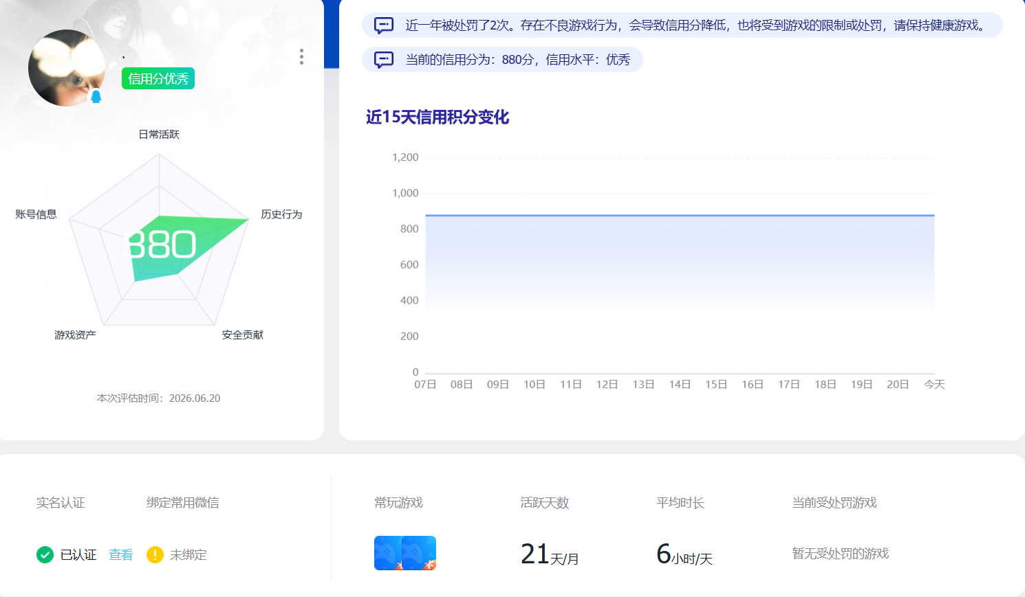1025x597 pixels.
Task: Click the 游戏资产 radar axis label
Action: point(75,335)
